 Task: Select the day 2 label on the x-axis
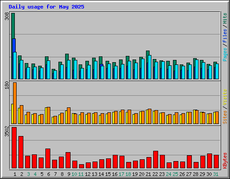tap(22, 174)
